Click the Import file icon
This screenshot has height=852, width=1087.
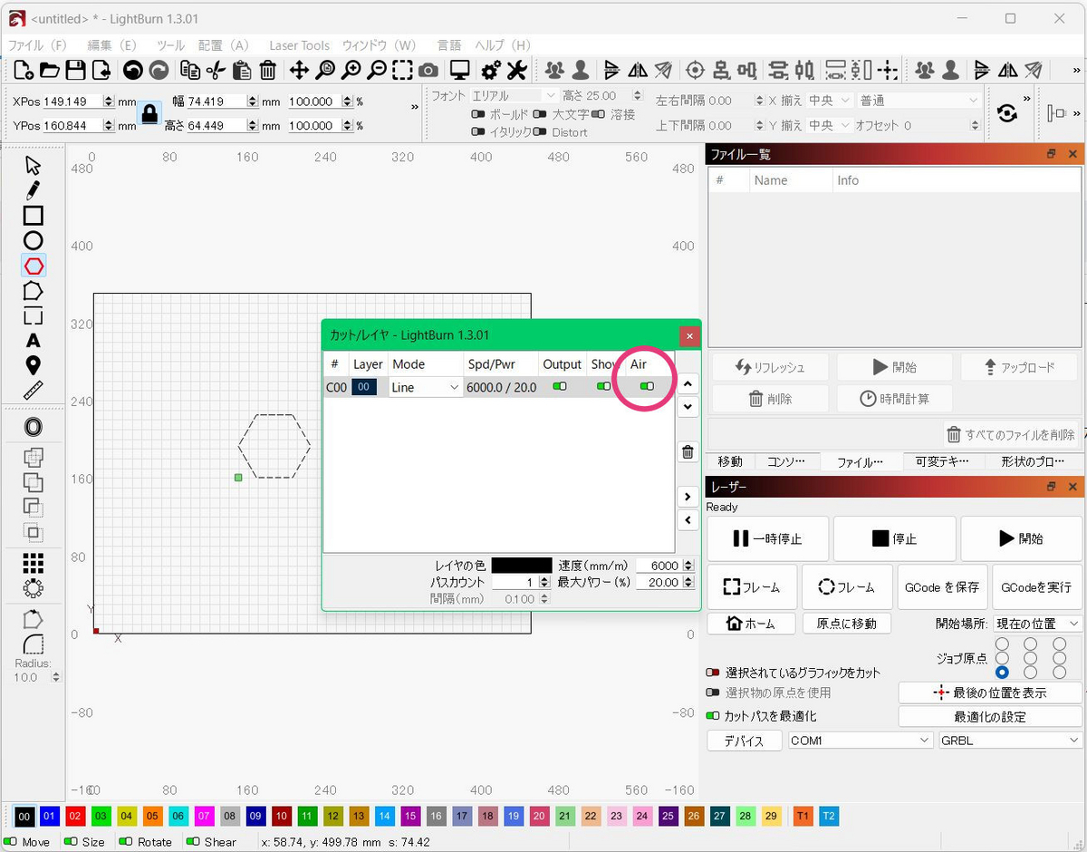[x=101, y=70]
